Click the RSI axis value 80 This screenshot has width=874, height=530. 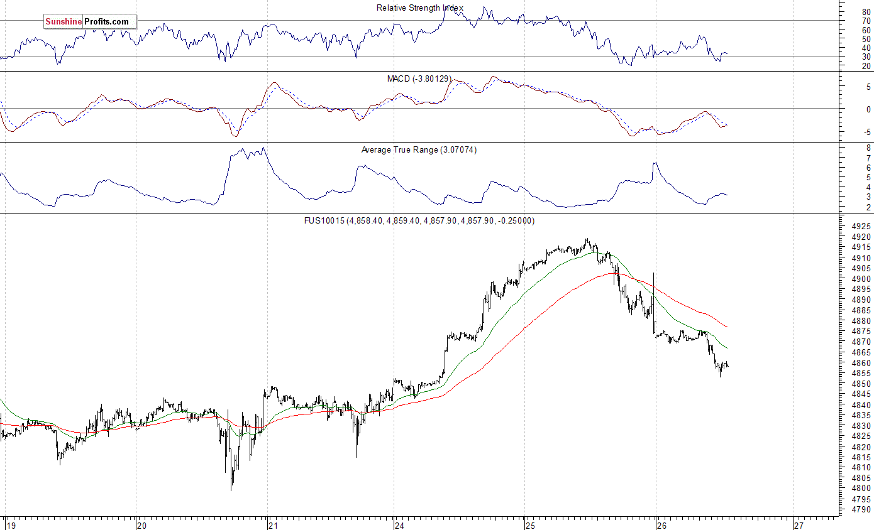[866, 12]
